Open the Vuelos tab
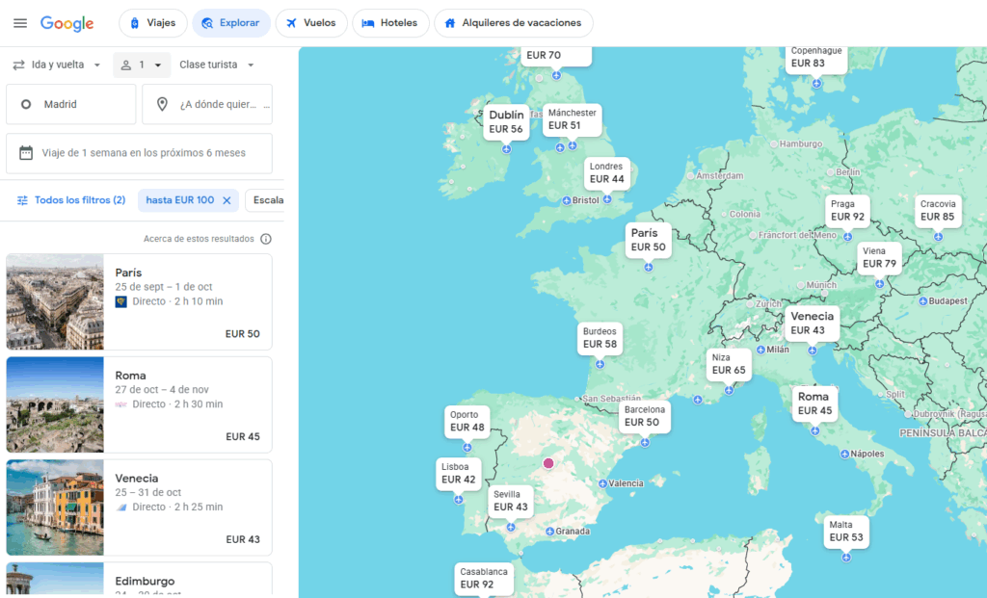Image resolution: width=987 pixels, height=598 pixels. pos(311,23)
